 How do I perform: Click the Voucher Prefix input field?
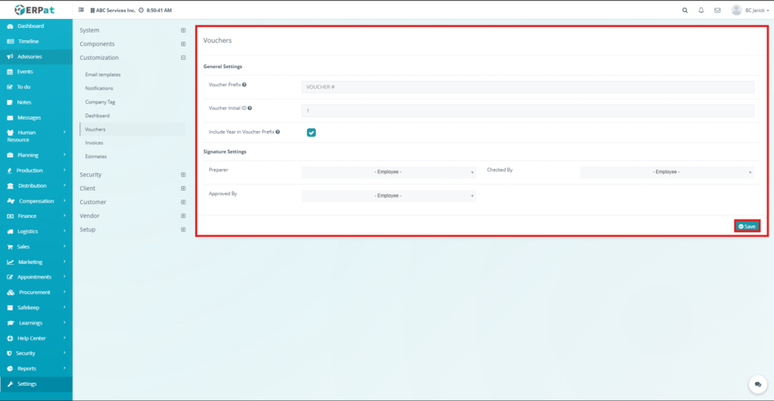click(x=528, y=87)
